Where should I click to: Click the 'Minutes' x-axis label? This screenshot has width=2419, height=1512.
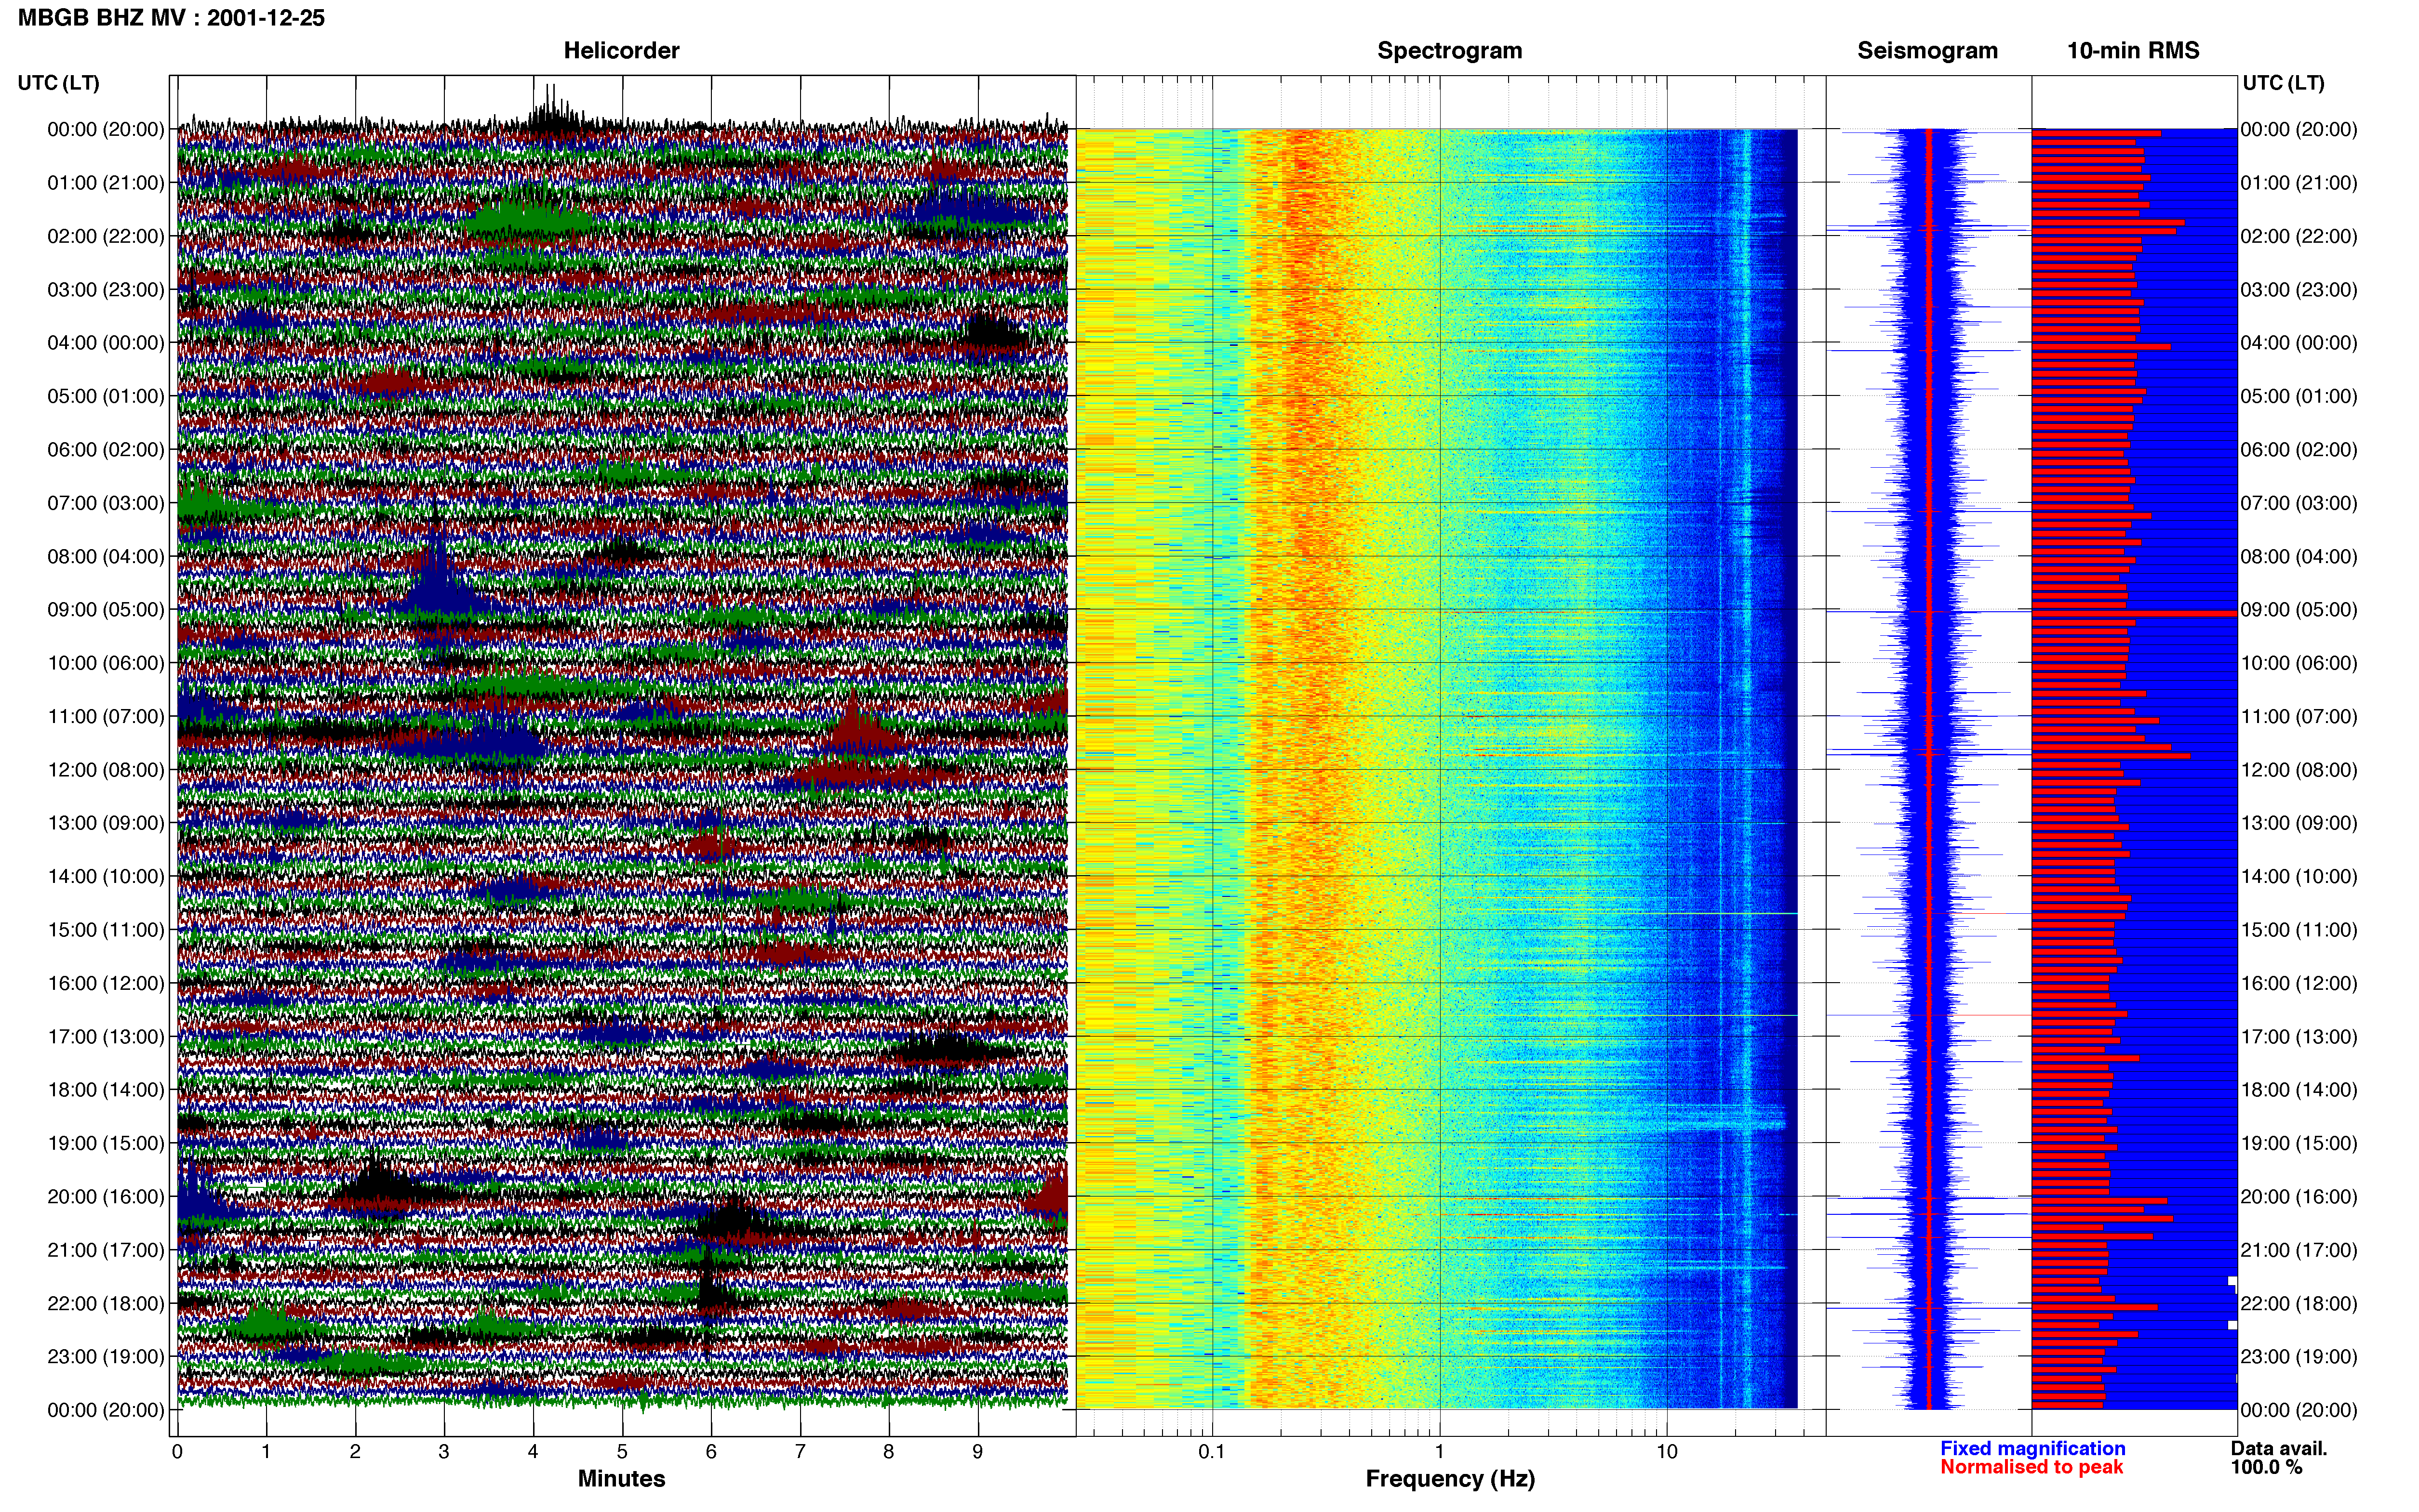point(621,1479)
